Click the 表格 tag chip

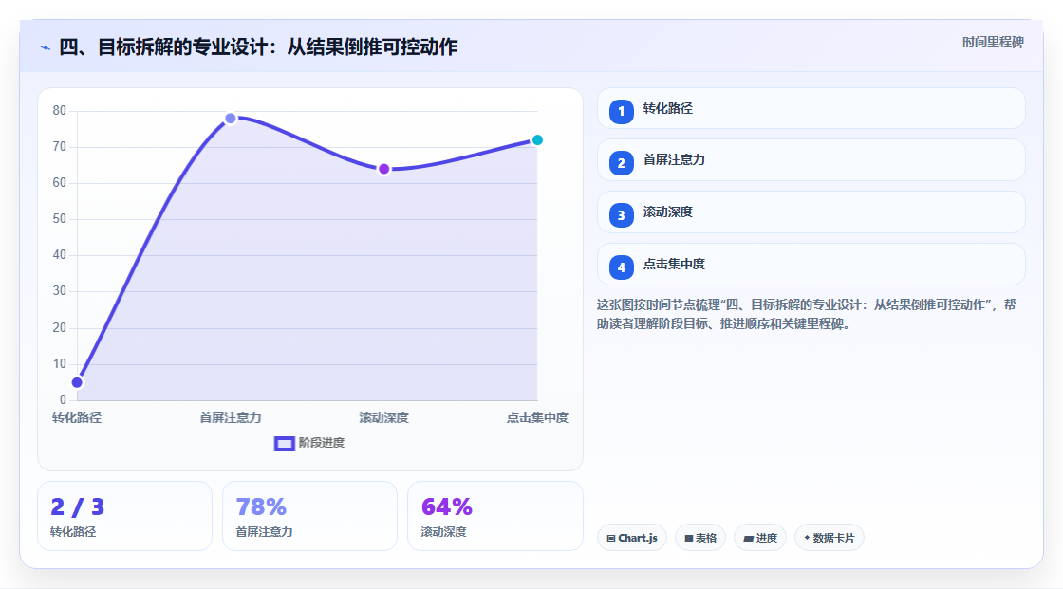pyautogui.click(x=700, y=538)
